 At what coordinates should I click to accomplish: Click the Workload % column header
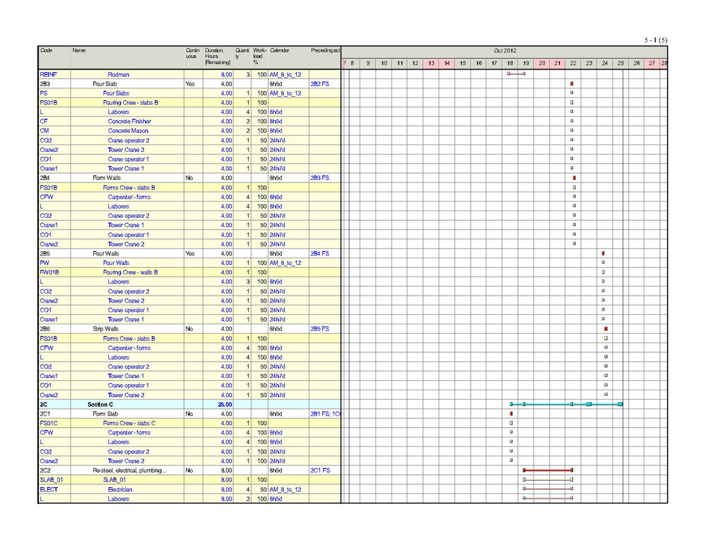260,57
